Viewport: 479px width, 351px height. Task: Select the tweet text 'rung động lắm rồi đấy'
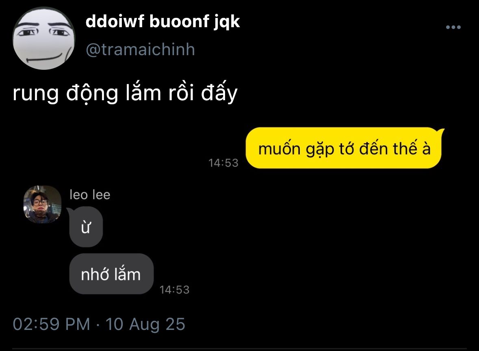click(x=125, y=93)
